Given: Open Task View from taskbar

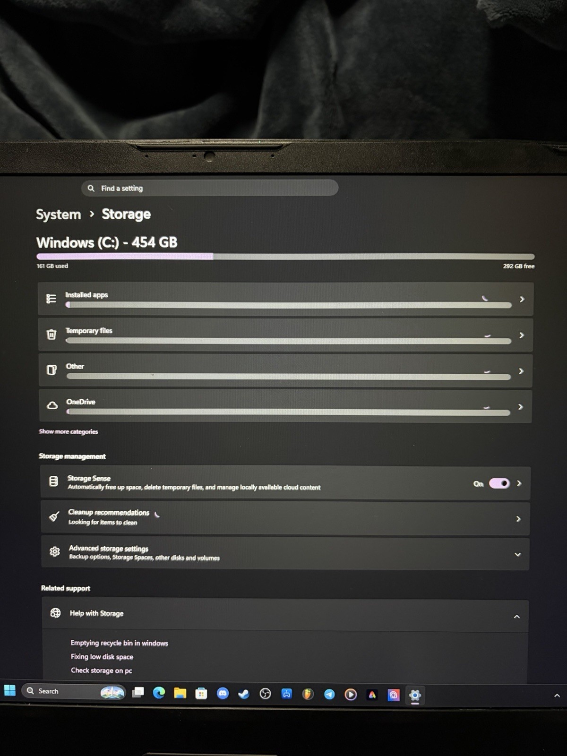Looking at the screenshot, I should 138,693.
